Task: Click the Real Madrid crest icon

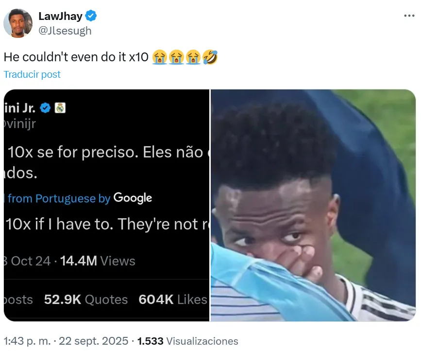Action: pos(60,108)
